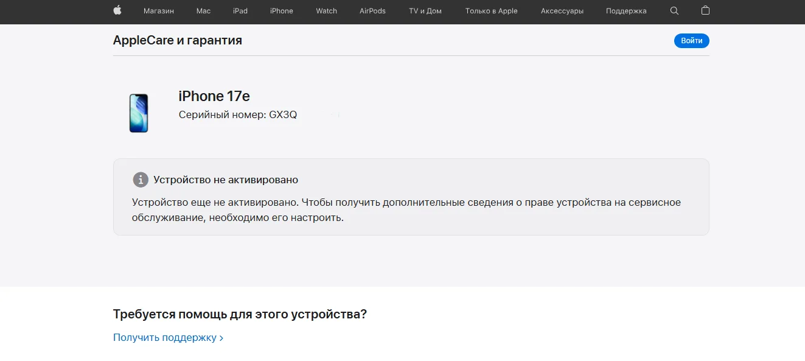Image resolution: width=805 pixels, height=361 pixels.
Task: Open the Watch menu item
Action: click(326, 11)
